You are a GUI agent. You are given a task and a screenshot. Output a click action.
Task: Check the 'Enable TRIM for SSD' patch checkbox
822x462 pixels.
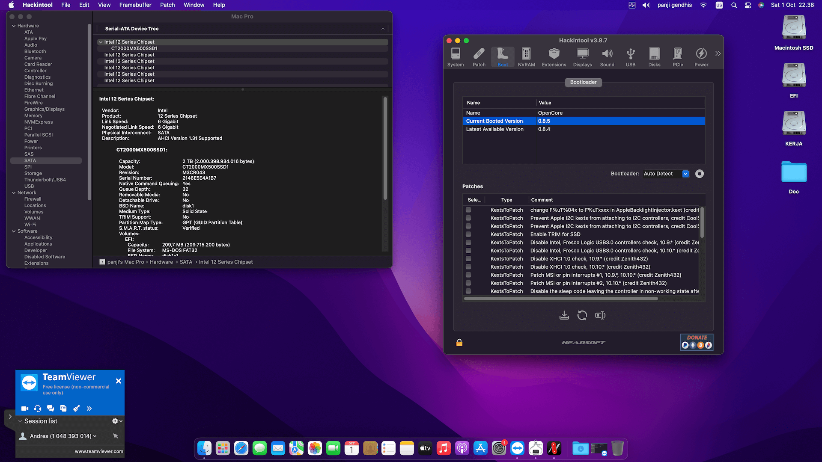point(468,234)
